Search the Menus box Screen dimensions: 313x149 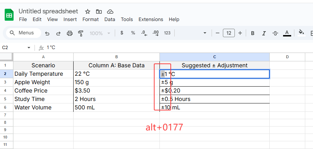coord(23,33)
